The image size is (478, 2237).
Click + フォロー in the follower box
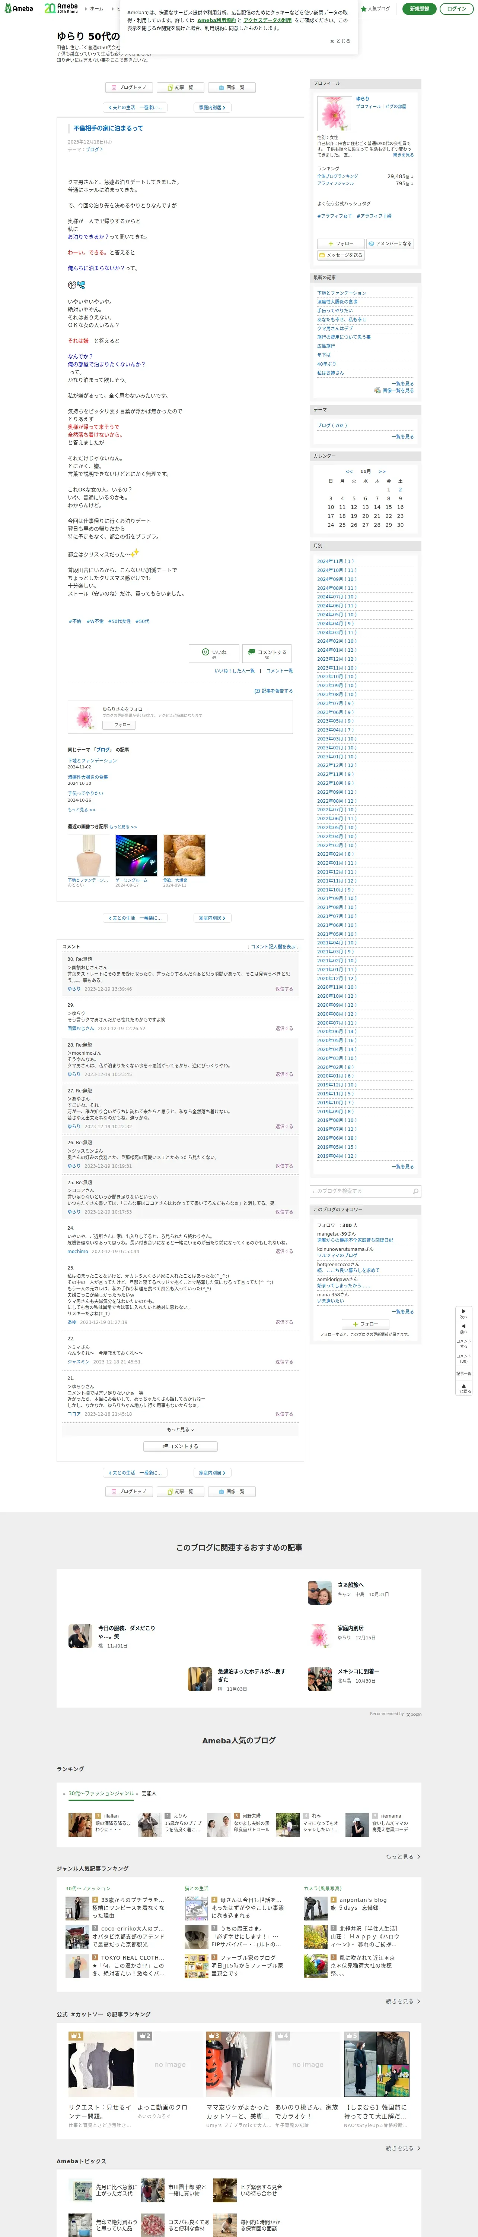[364, 1324]
